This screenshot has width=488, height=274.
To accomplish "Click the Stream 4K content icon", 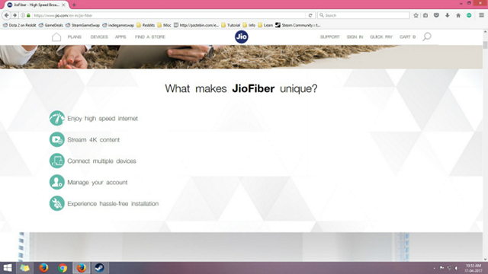I will [x=57, y=139].
